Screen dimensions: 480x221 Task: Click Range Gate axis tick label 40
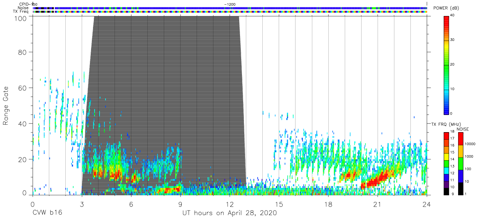coord(22,124)
